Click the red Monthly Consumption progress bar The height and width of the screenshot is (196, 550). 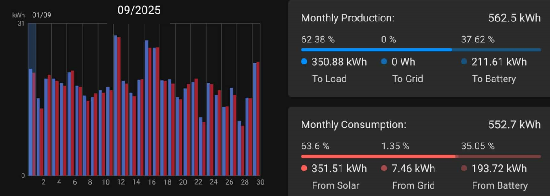click(378, 156)
